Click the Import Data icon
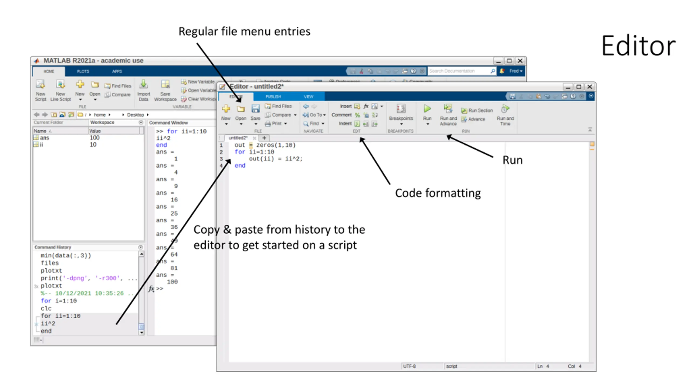This screenshot has height=388, width=691. point(143,85)
